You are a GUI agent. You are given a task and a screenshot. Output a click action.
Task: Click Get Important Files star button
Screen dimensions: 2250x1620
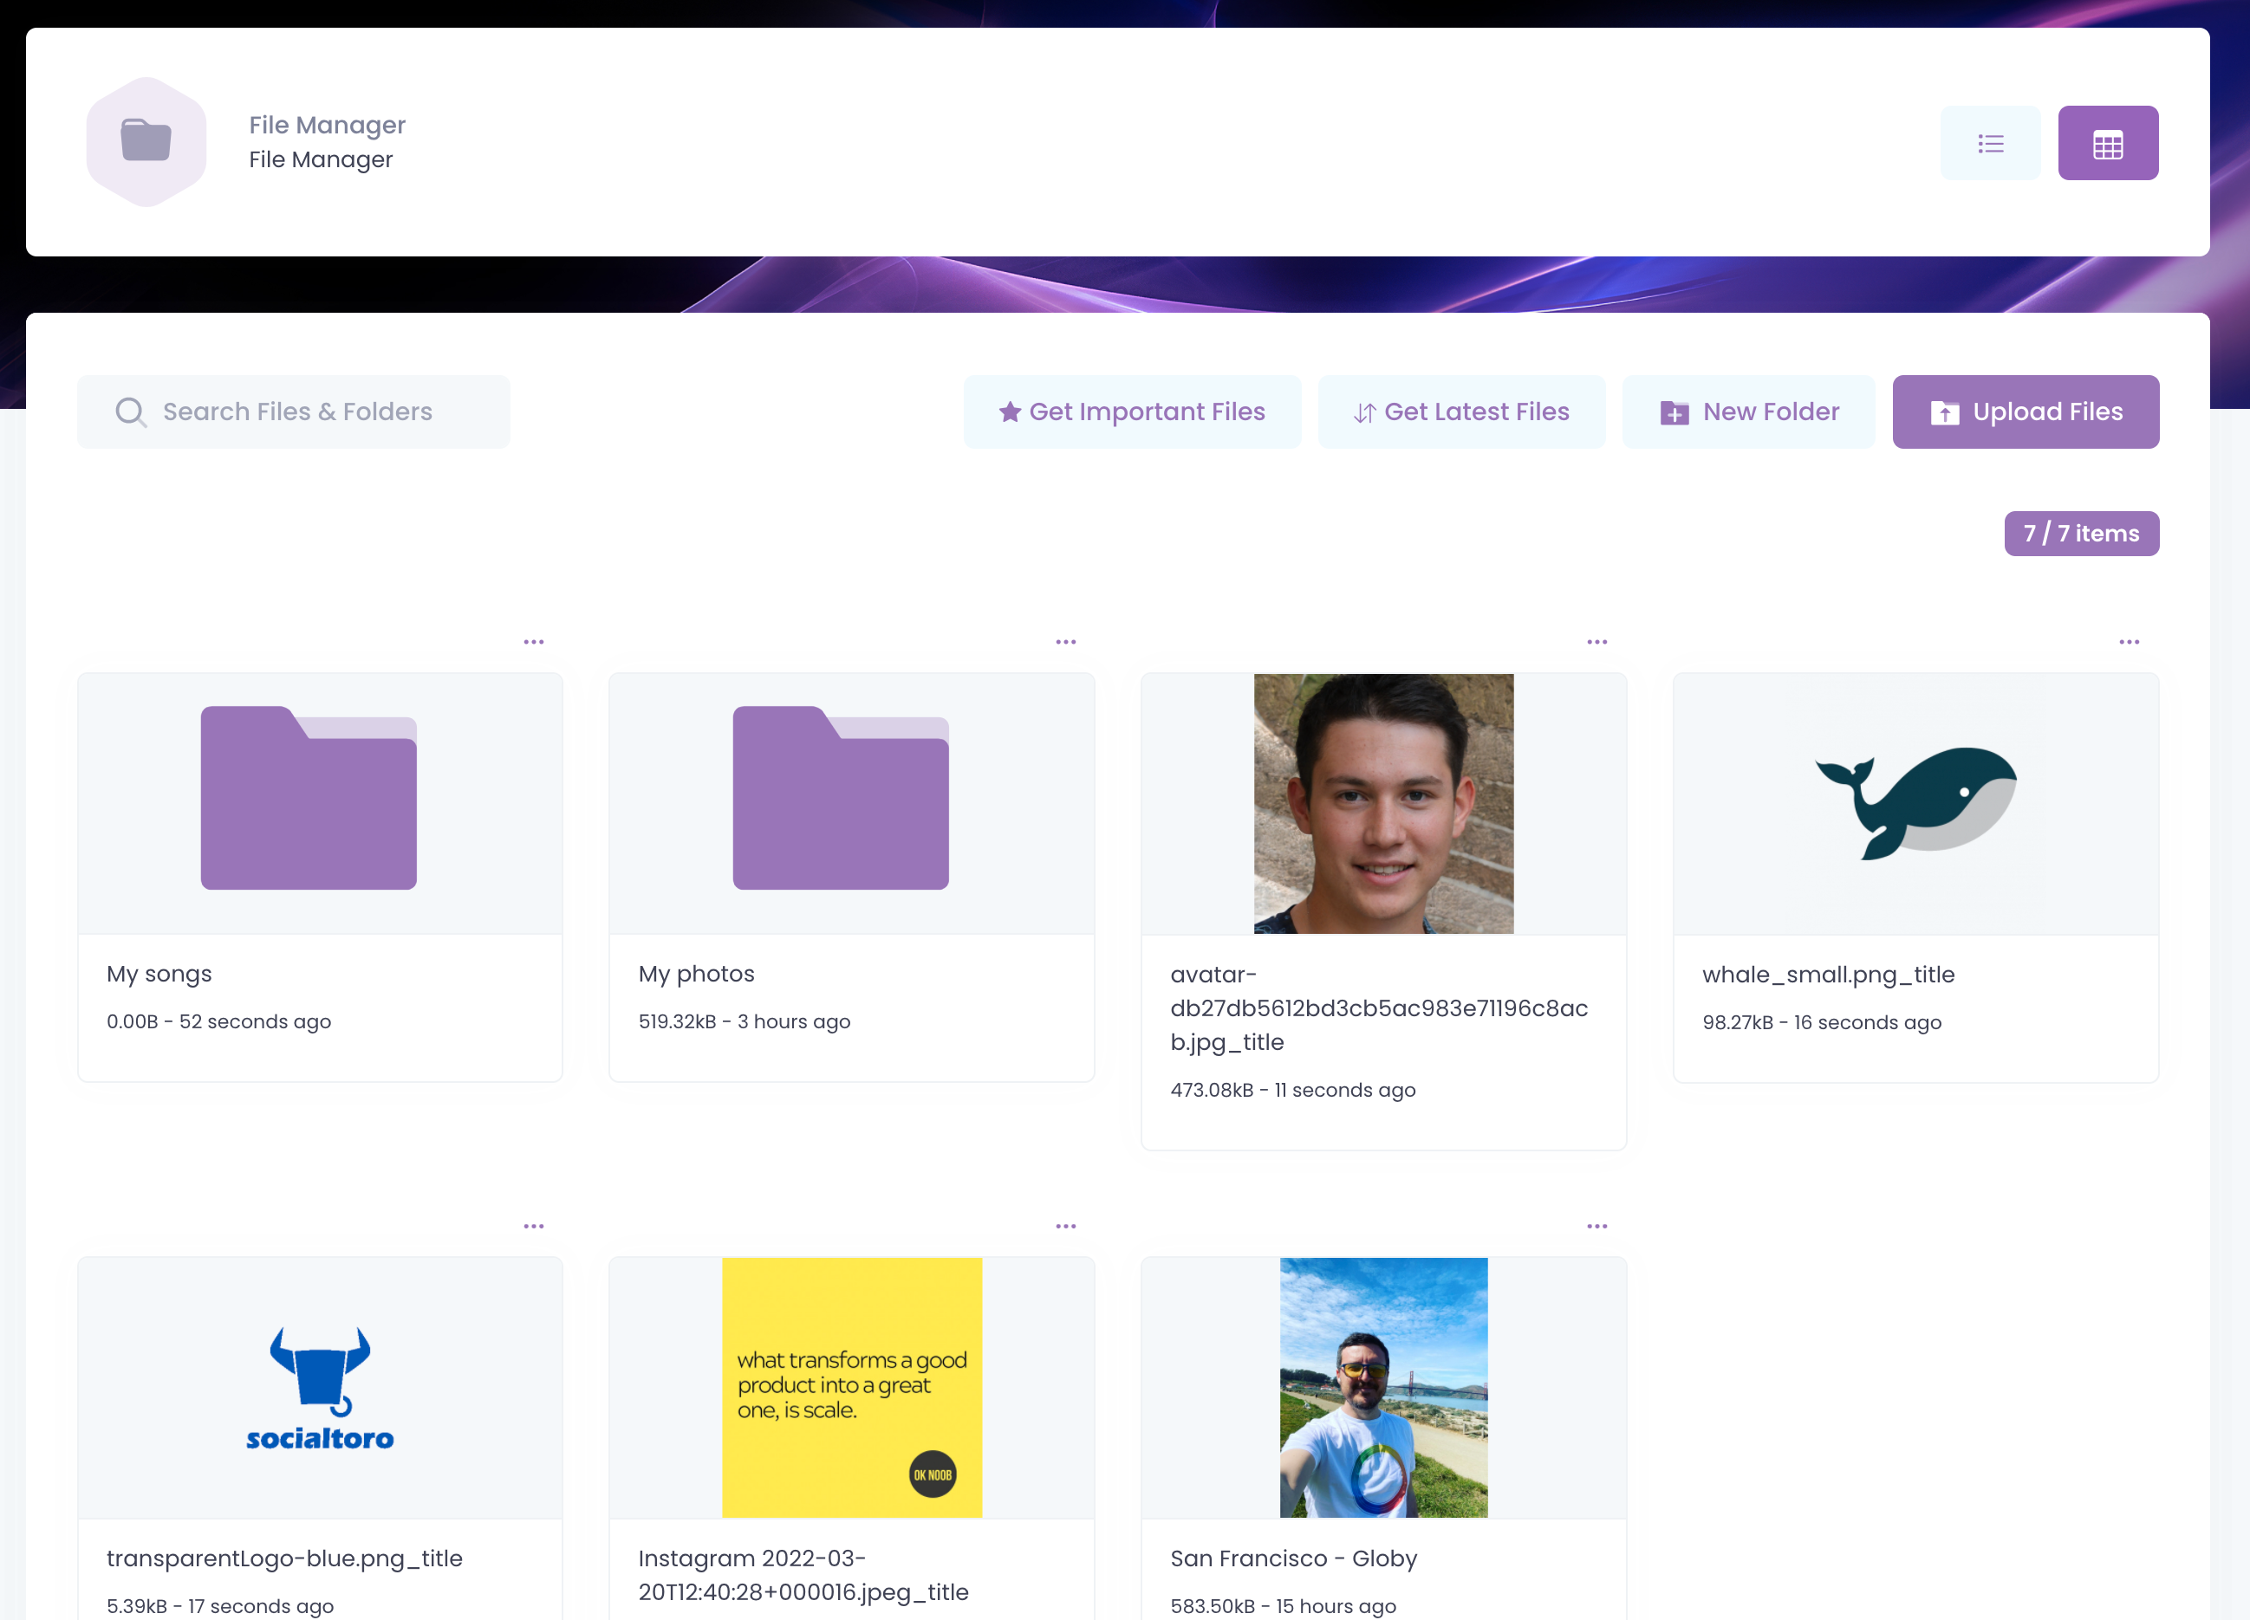1132,411
